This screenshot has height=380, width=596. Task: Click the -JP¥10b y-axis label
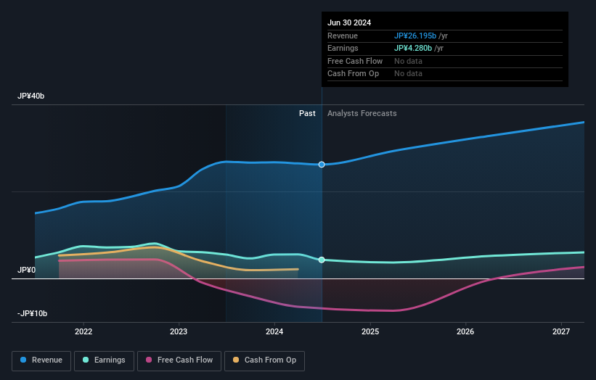(x=33, y=313)
